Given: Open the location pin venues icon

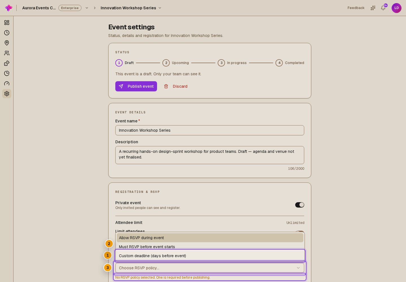Looking at the screenshot, I should (x=7, y=43).
